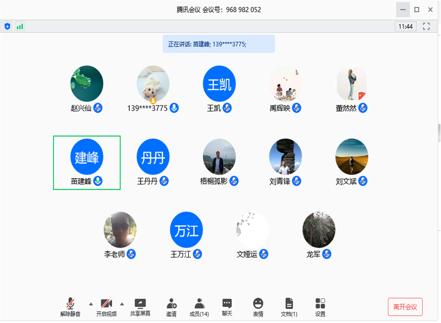Select 董然然's avatar with flag
Viewport: 441px width, 323px height.
(351, 83)
